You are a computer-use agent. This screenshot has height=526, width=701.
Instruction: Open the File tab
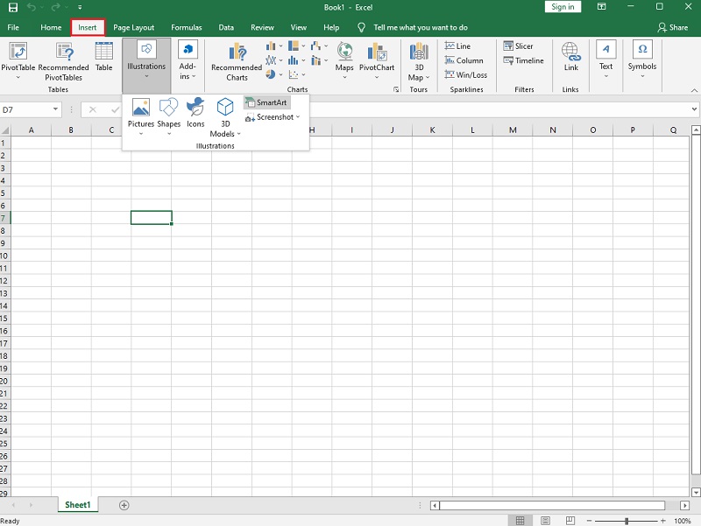[x=13, y=27]
